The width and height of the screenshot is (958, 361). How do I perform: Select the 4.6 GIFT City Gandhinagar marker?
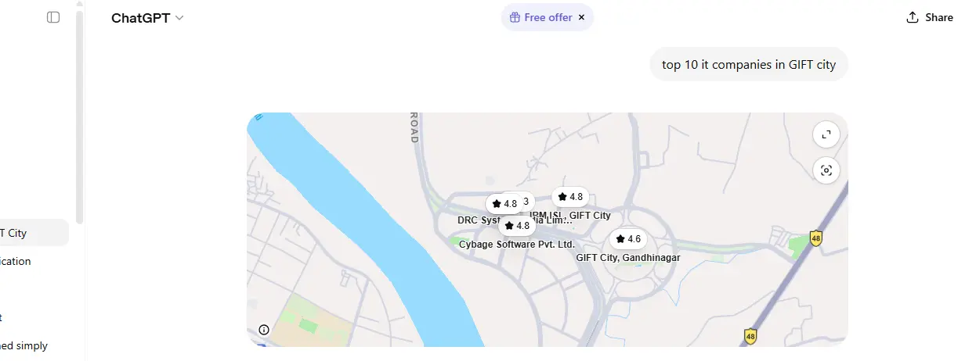click(628, 239)
